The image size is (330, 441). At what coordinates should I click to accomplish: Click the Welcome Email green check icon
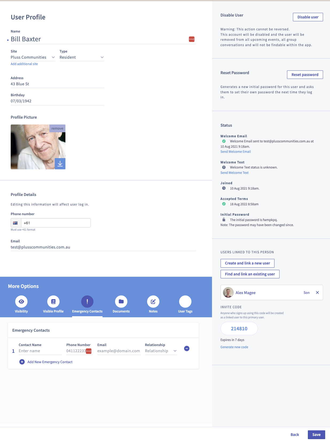pyautogui.click(x=224, y=141)
